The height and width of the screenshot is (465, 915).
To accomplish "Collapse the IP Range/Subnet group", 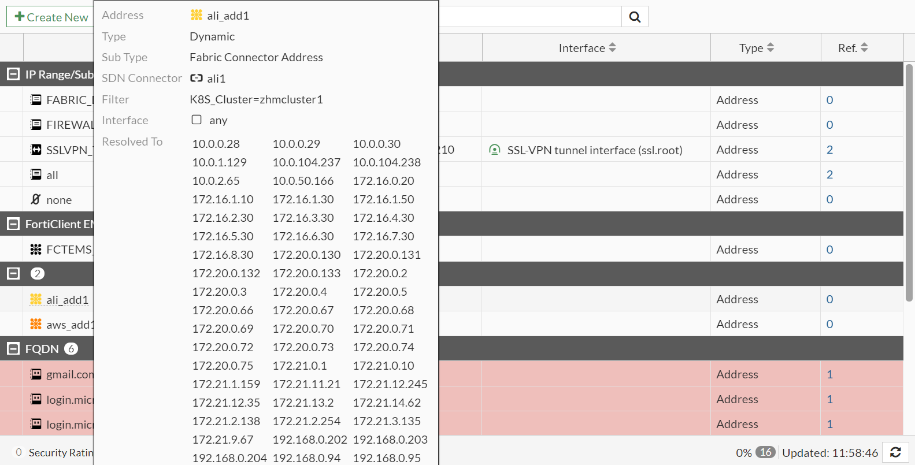I will [13, 74].
